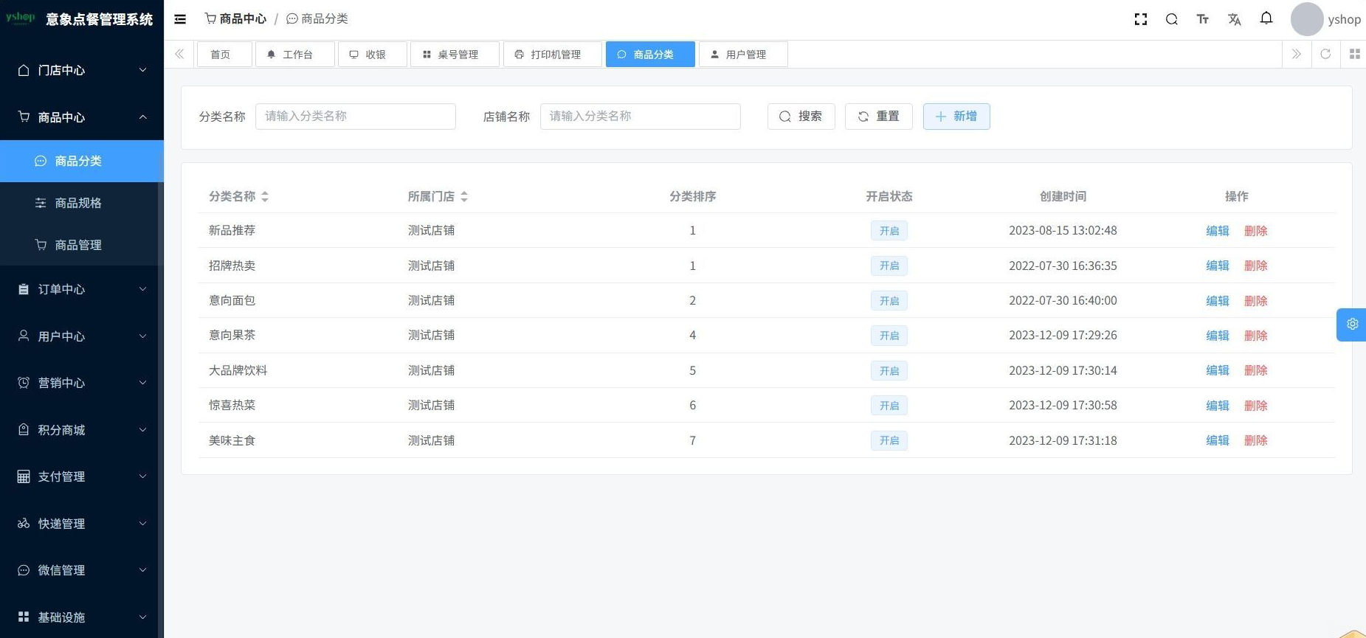1366x638 pixels.
Task: Click the 开启 status tag for 新品推荐
Action: 889,231
